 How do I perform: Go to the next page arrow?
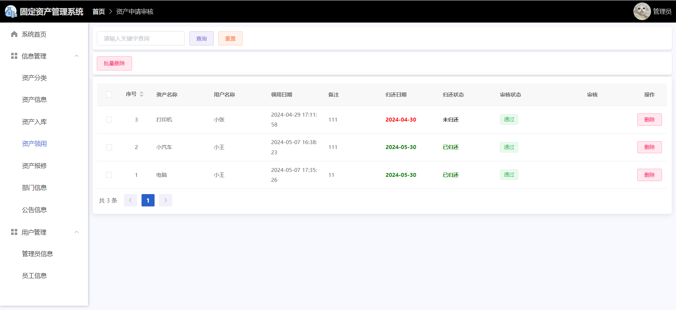pos(165,200)
